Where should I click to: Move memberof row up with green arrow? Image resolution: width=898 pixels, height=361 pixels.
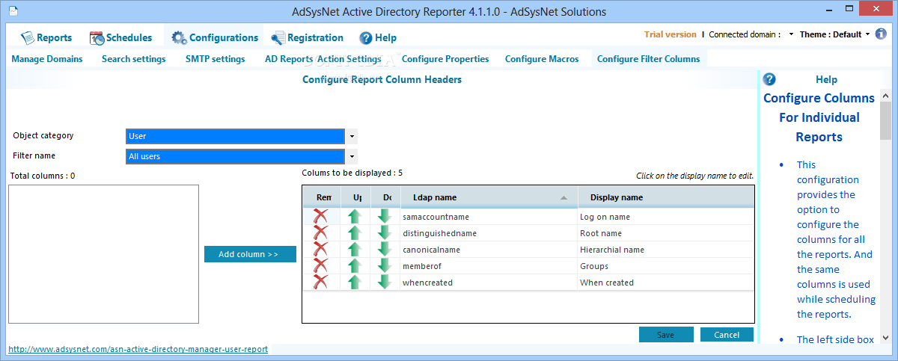[x=355, y=266]
